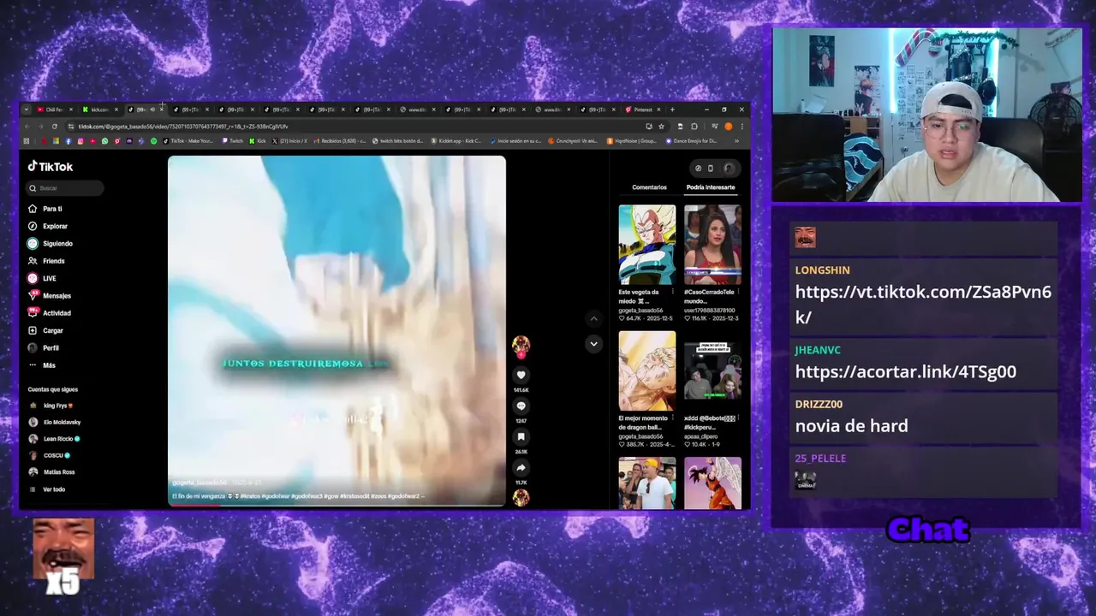Open the Twitch bookmark
The height and width of the screenshot is (616, 1096).
[x=232, y=141]
